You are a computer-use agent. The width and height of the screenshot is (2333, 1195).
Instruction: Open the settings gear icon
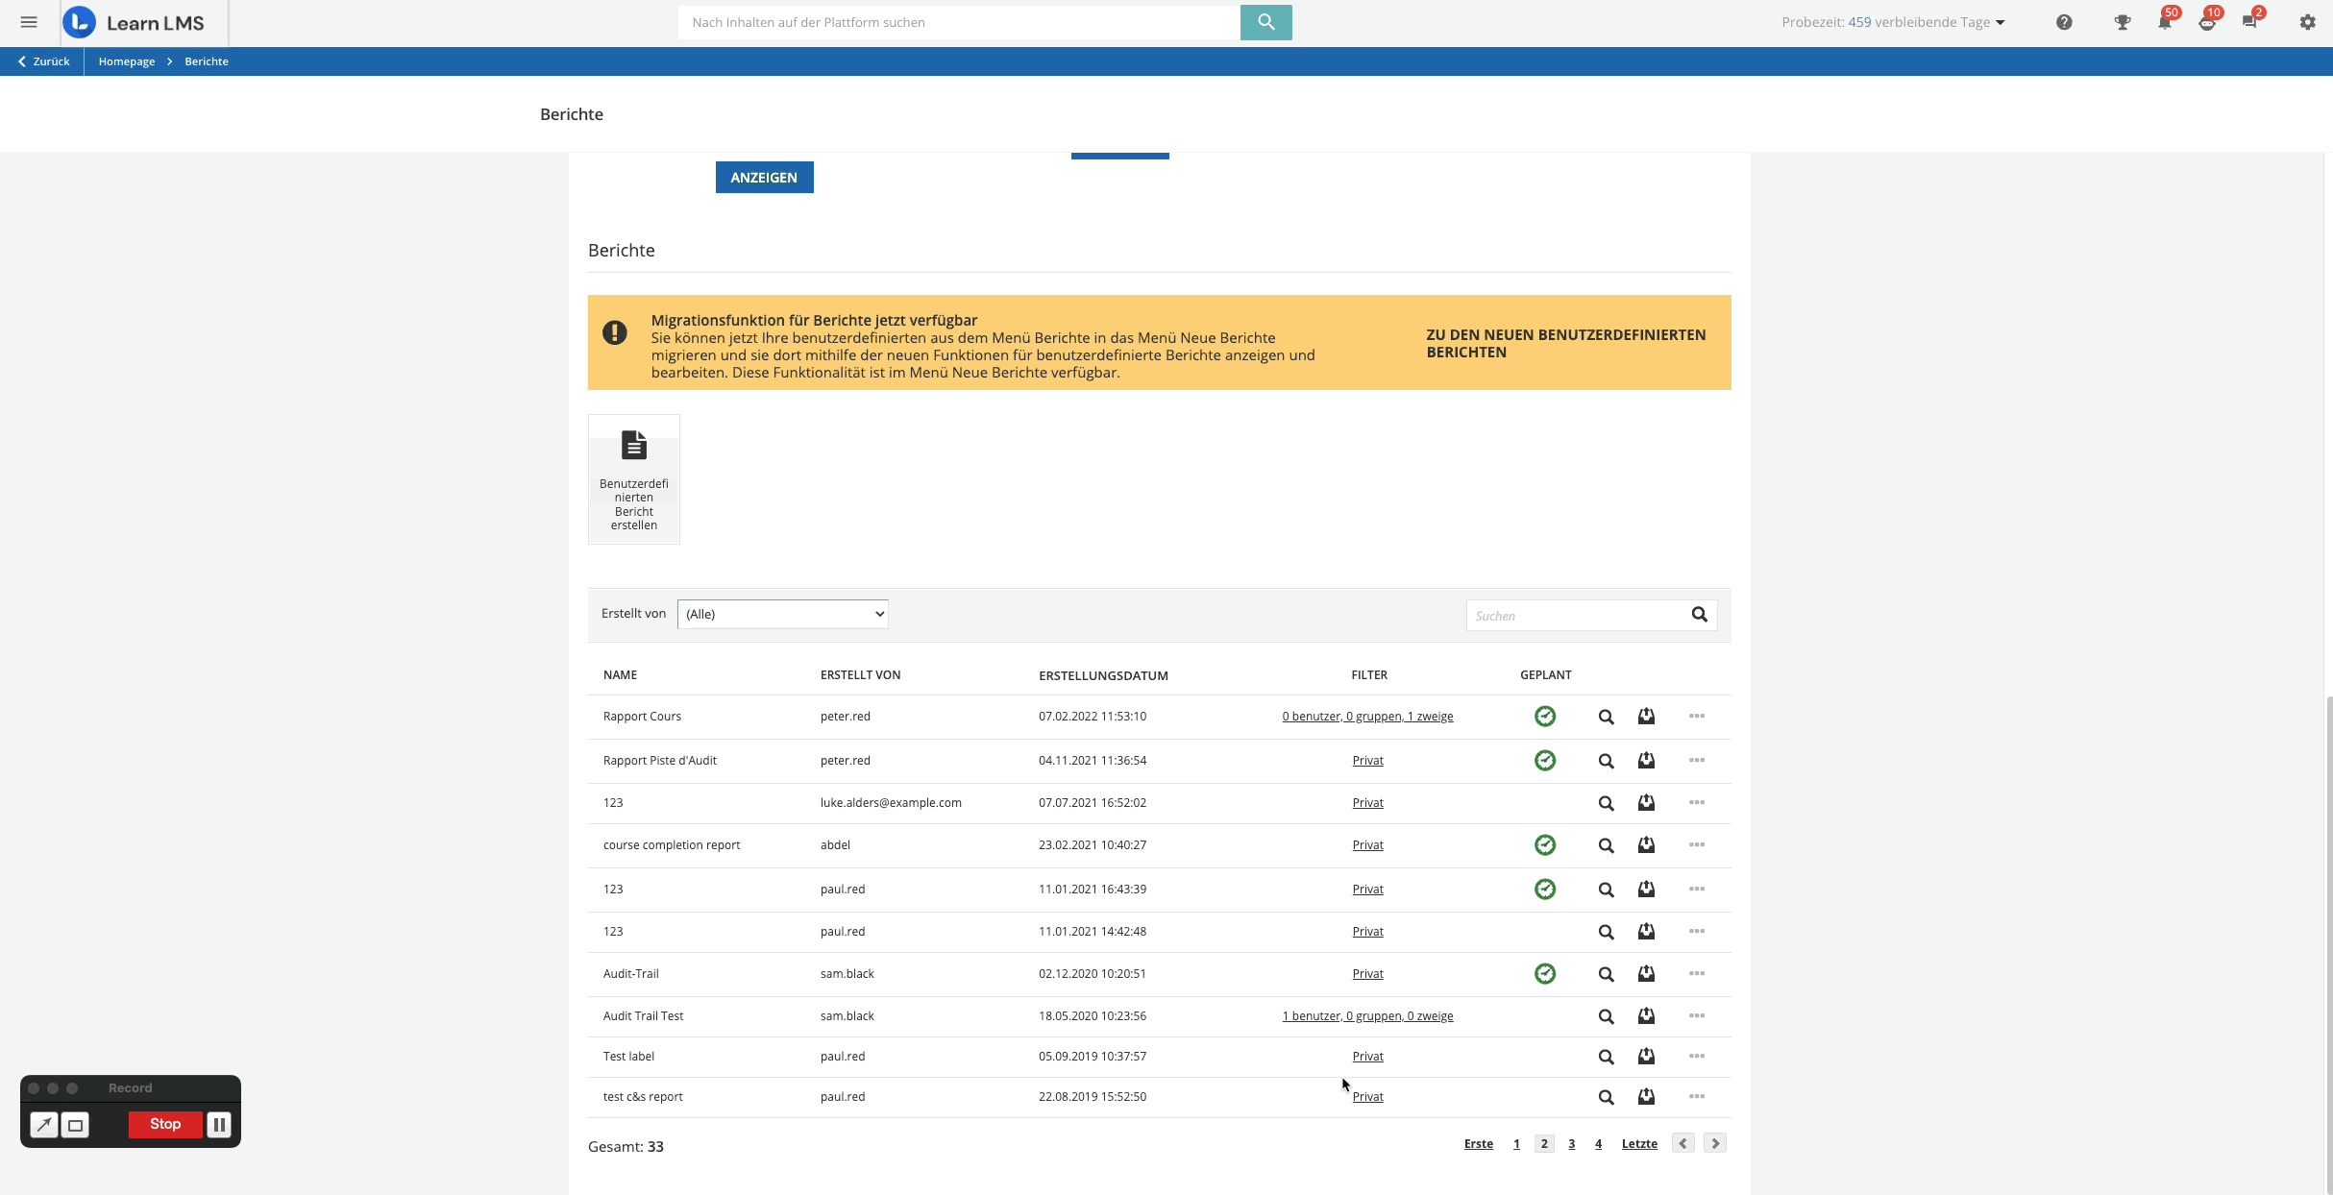tap(2307, 22)
